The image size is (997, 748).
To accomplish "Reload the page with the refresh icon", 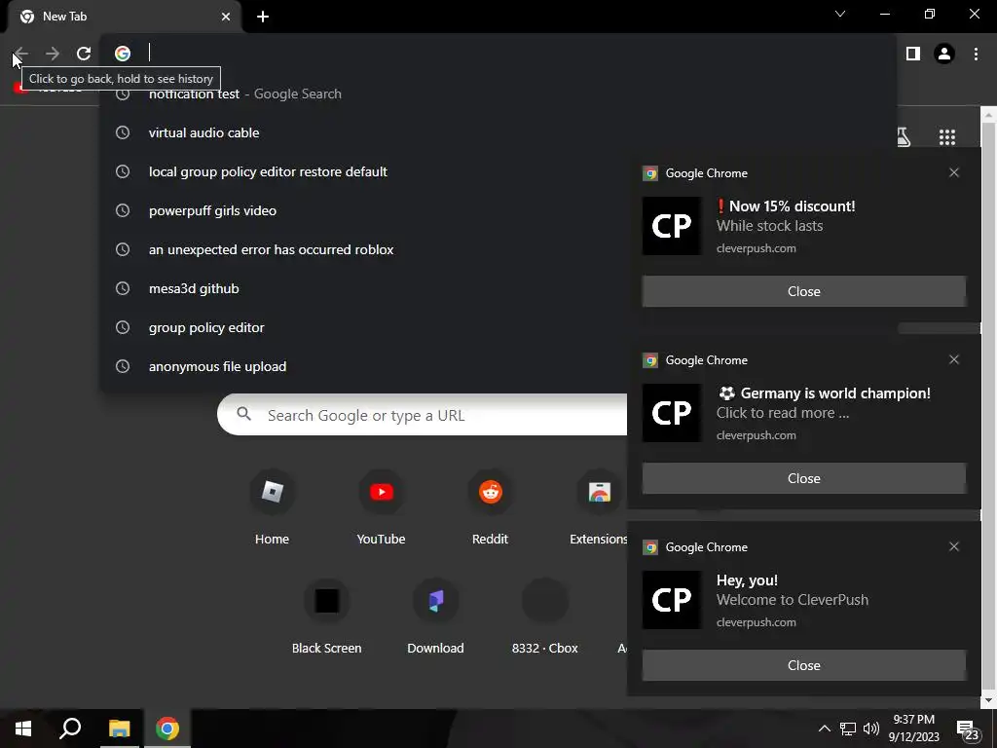I will coord(84,54).
